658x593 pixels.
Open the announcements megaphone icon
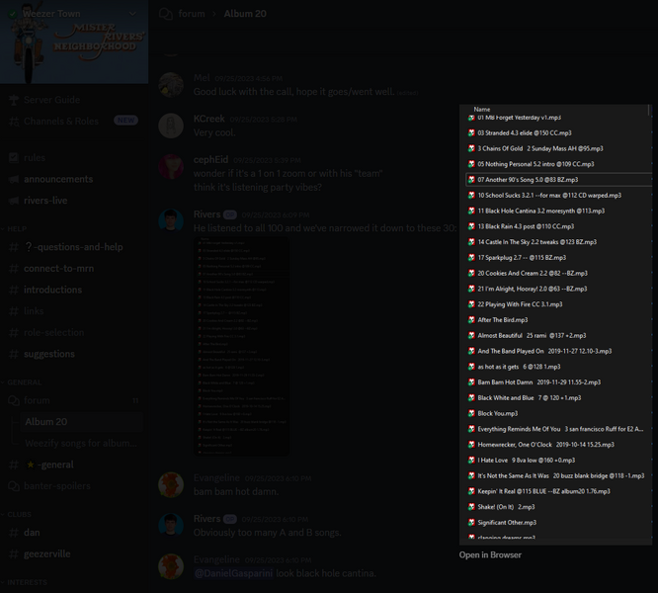(14, 179)
